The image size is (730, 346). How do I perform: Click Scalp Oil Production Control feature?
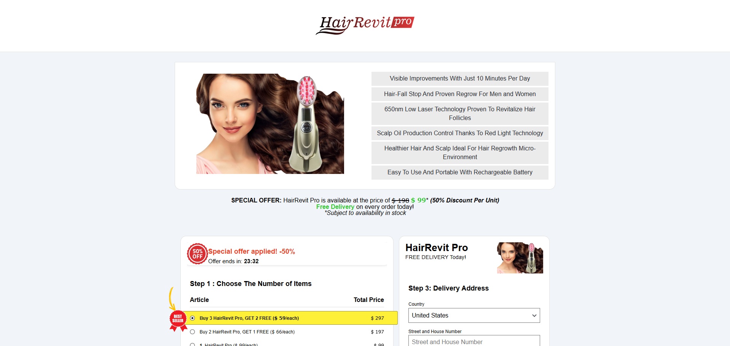tap(459, 133)
